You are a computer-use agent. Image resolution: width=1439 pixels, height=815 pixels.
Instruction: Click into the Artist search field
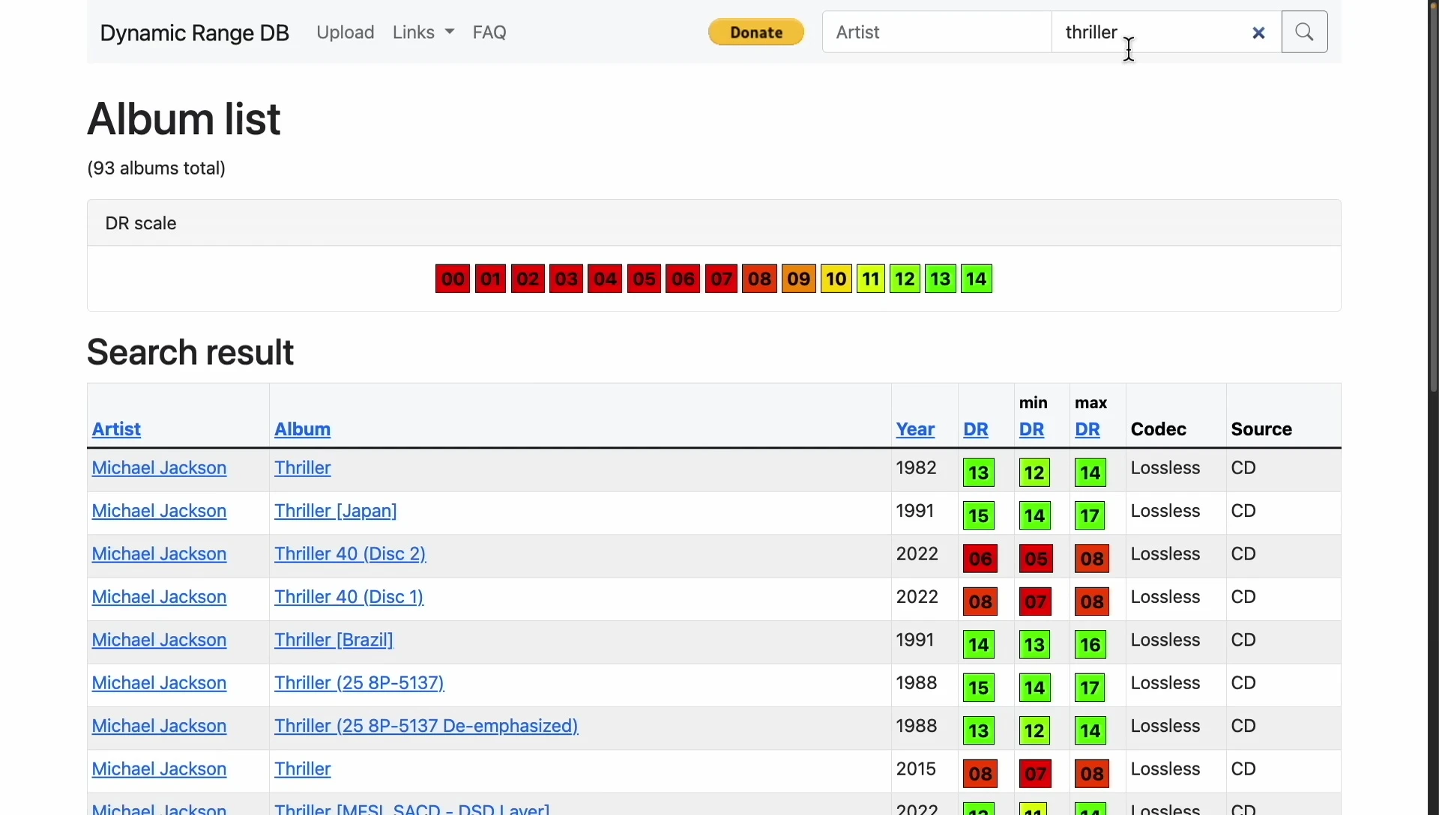[936, 32]
